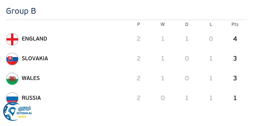This screenshot has width=253, height=126.
Task: Open the SLOVAKIA team link
Action: pos(35,58)
